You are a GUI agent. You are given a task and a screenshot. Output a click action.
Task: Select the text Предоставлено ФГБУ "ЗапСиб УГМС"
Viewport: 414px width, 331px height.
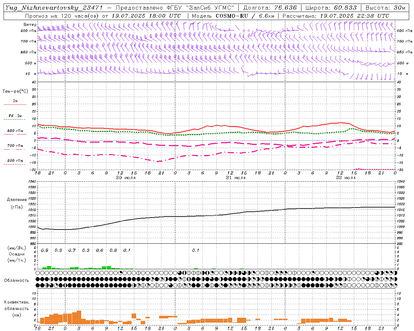tap(175, 8)
